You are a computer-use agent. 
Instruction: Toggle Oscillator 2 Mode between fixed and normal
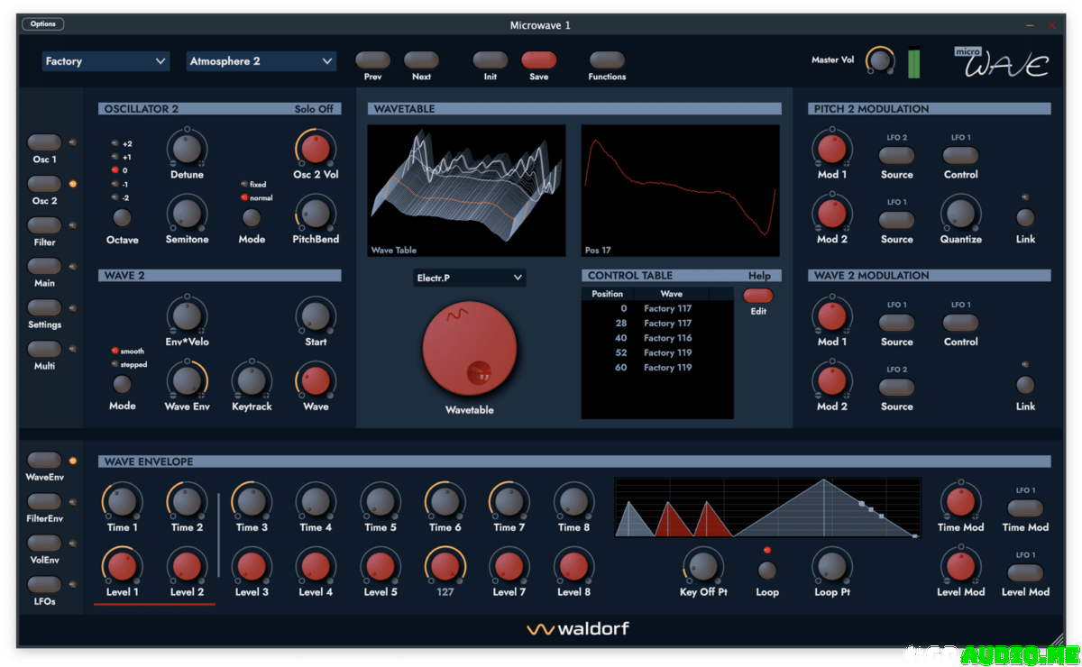[252, 217]
